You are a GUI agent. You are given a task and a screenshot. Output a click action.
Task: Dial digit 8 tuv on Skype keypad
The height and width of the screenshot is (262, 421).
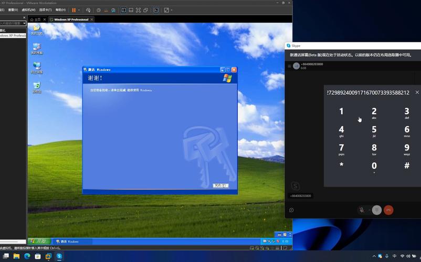(374, 149)
